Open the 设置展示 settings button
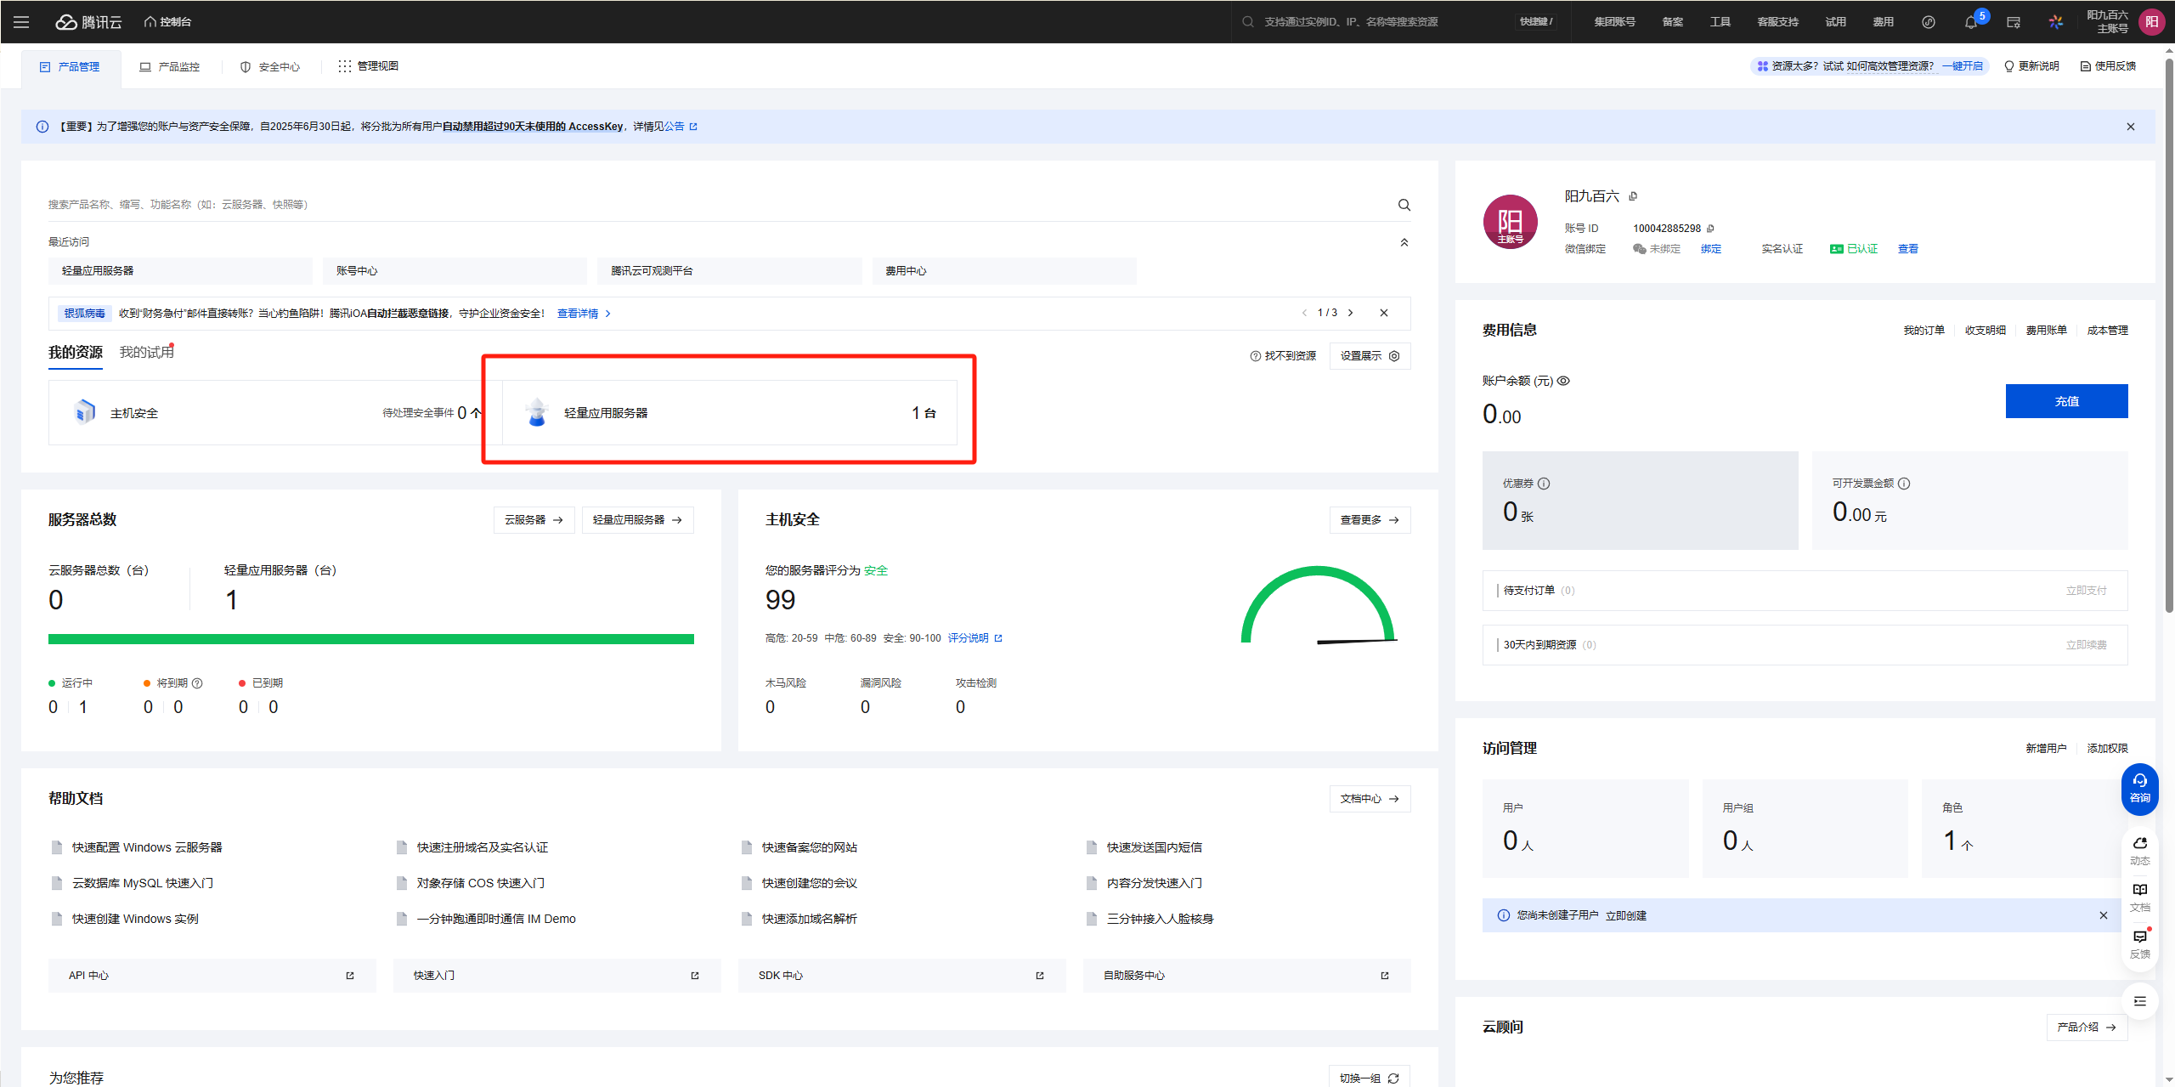The height and width of the screenshot is (1087, 2175). [x=1370, y=356]
